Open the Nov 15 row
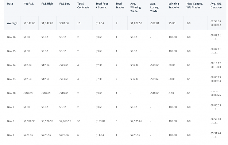Viewport: 228px width, 145px height. [115, 51]
